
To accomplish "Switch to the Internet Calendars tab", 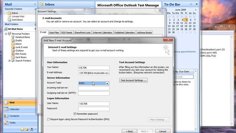I will [103, 33].
